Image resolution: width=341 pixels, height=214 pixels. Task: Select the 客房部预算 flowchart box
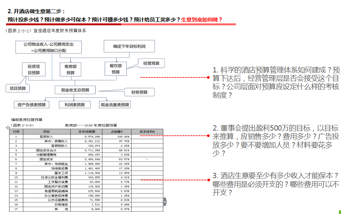click(x=70, y=69)
